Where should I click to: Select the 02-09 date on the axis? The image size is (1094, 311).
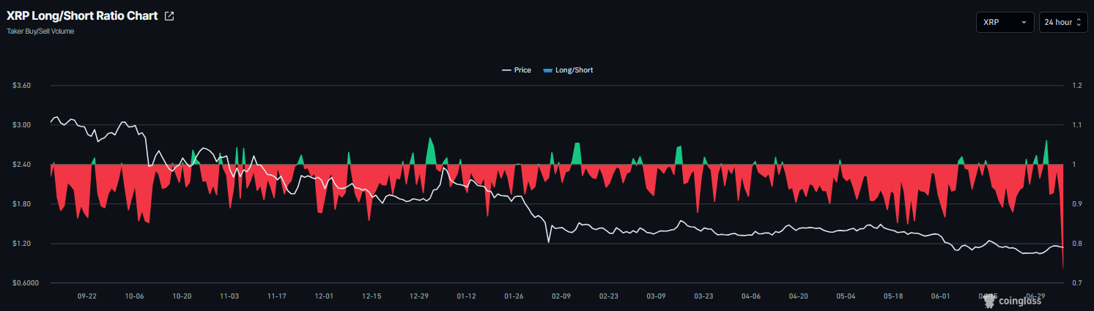click(561, 296)
